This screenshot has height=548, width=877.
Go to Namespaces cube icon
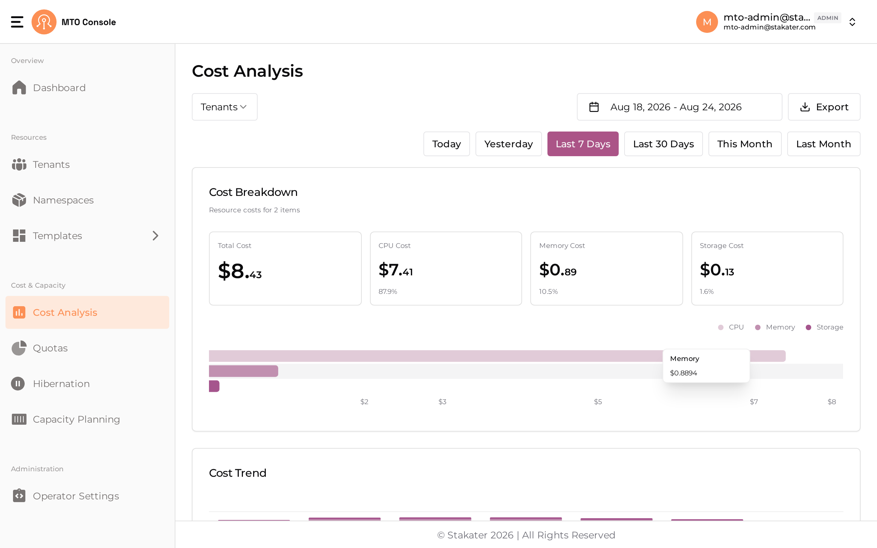19,200
